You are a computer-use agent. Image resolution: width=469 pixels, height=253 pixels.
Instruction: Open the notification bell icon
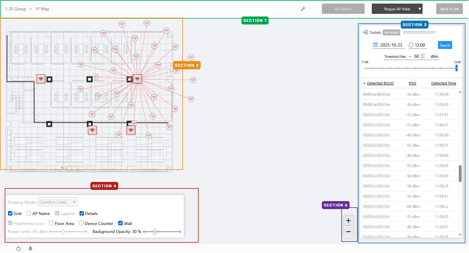coord(30,249)
